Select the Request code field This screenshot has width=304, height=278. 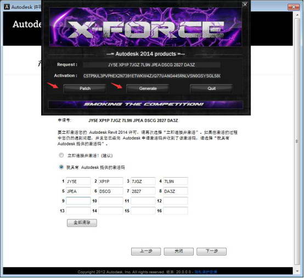151,65
